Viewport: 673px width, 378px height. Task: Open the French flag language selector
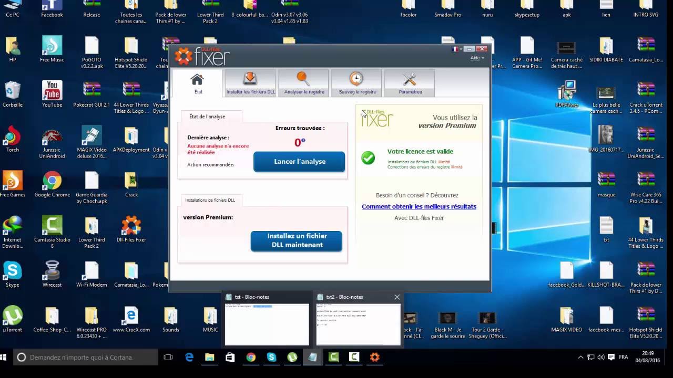click(x=457, y=49)
